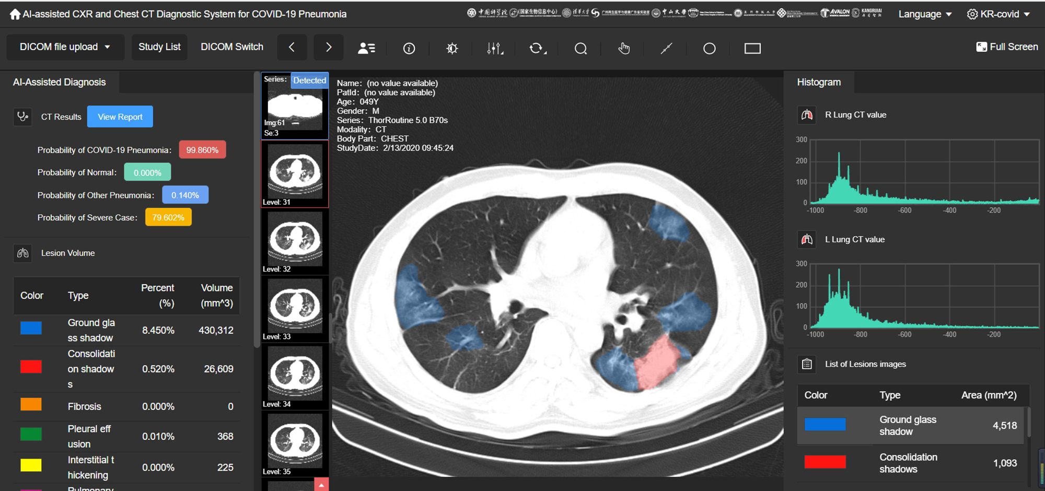Select the line measurement tool
Viewport: 1045px width, 491px height.
coord(666,48)
